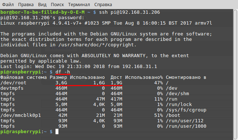Open the Поиск menu
The width and height of the screenshot is (238, 140).
click(x=57, y=5)
